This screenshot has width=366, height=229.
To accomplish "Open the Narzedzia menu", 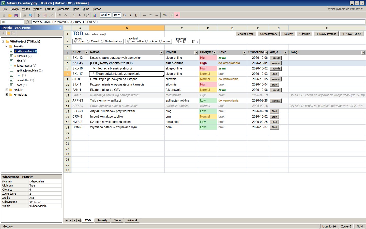I will pos(63,9).
